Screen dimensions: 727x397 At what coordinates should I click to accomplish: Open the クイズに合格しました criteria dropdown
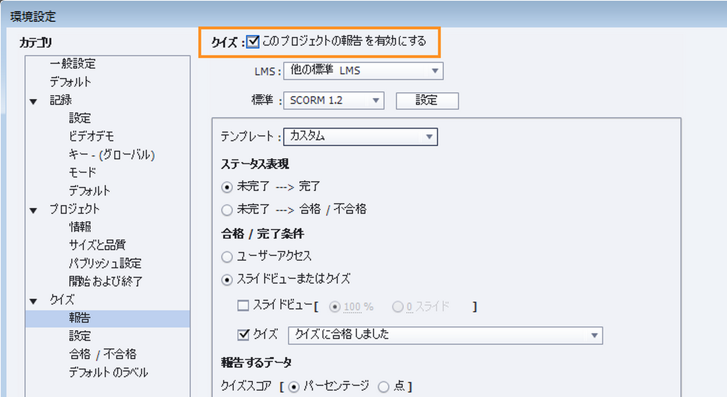[x=595, y=335]
